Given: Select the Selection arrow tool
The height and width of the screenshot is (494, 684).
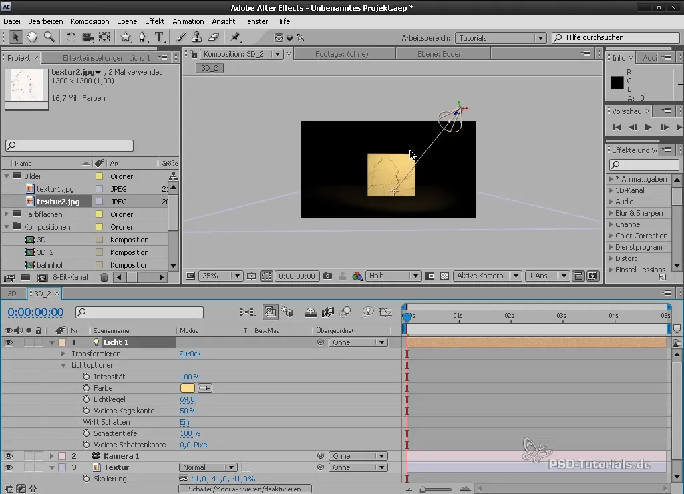Looking at the screenshot, I should [x=16, y=37].
